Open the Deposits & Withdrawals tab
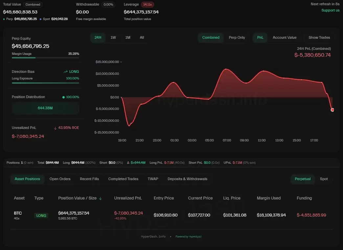Image resolution: width=343 pixels, height=250 pixels. point(187,179)
